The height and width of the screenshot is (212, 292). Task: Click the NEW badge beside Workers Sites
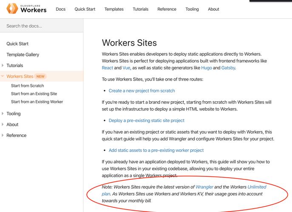(x=40, y=76)
